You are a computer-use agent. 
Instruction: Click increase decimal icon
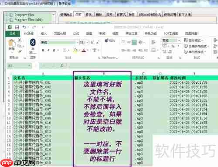(164, 51)
